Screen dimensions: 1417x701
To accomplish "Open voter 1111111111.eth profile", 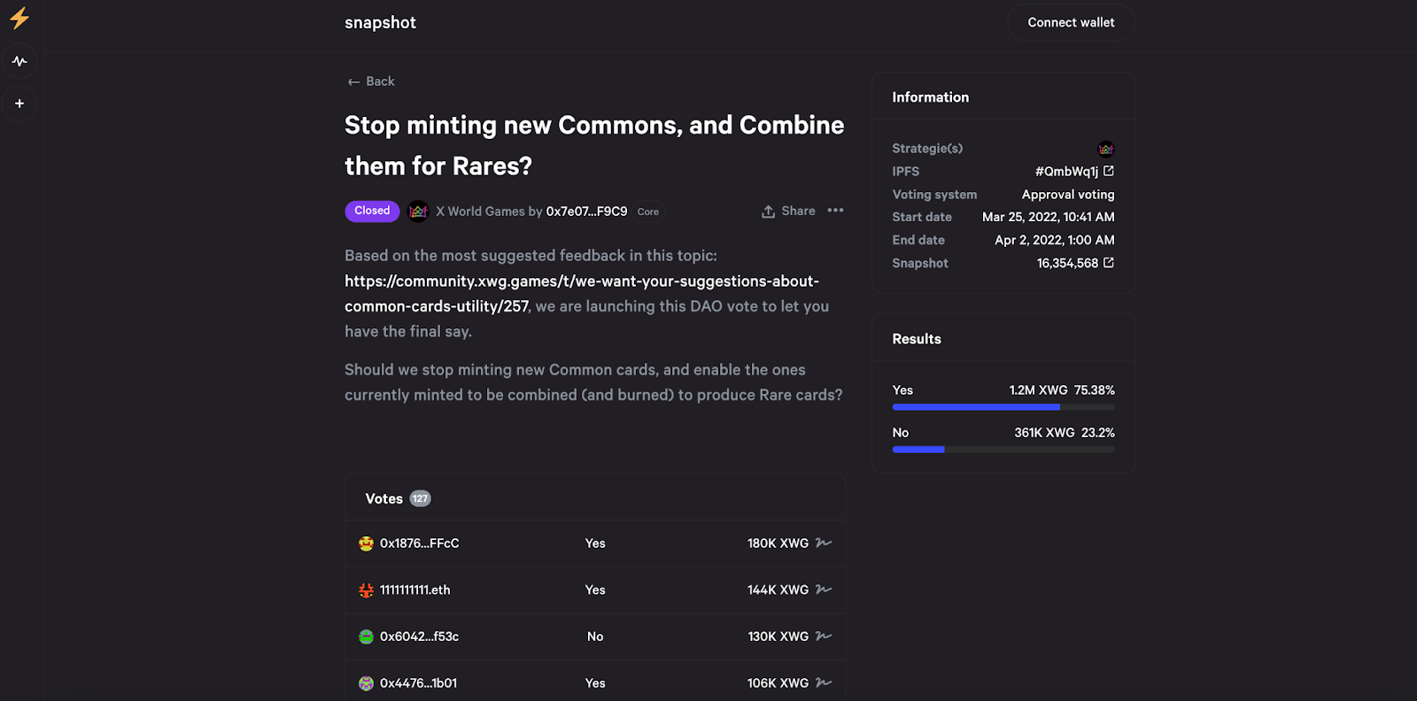I will click(x=414, y=590).
